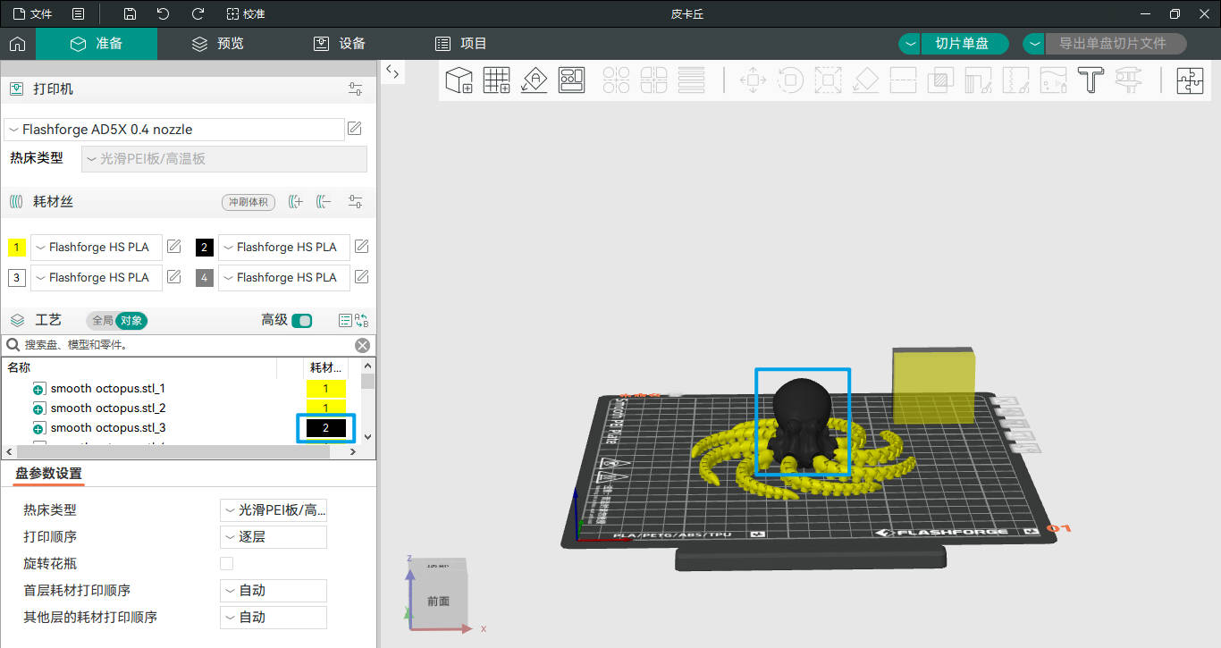Screen dimensions: 1221x648
Task: Open the 文件 menu
Action: click(32, 14)
